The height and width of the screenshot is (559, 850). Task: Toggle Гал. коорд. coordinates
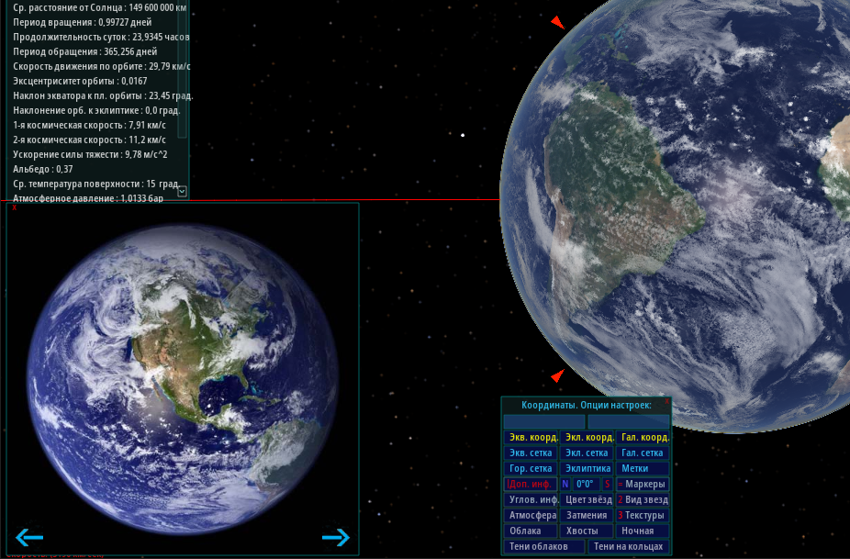click(x=643, y=437)
